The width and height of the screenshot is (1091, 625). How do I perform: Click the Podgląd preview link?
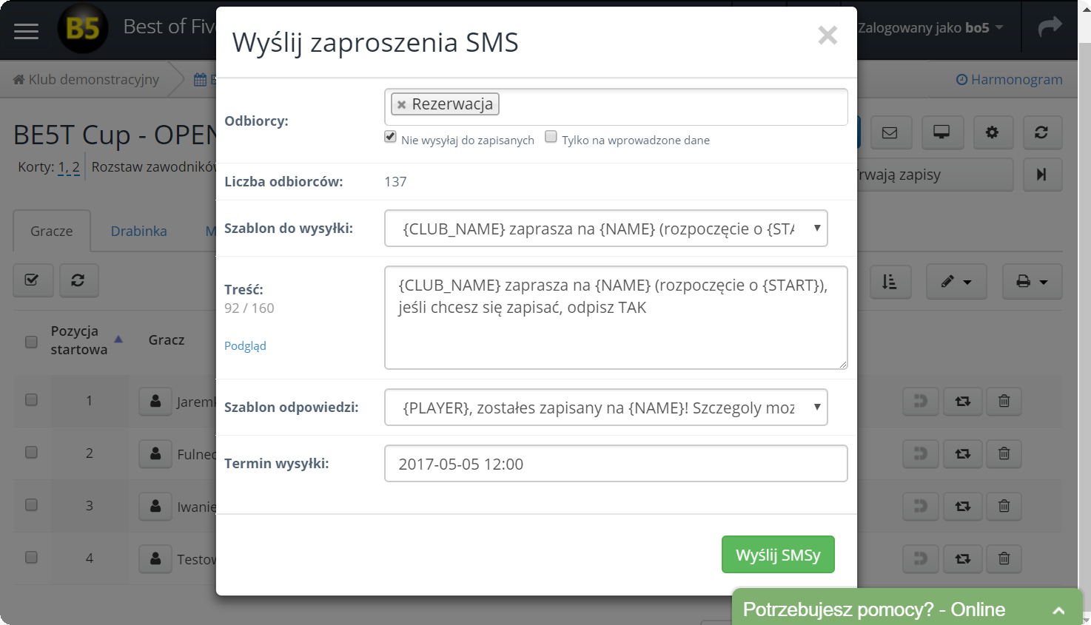245,345
